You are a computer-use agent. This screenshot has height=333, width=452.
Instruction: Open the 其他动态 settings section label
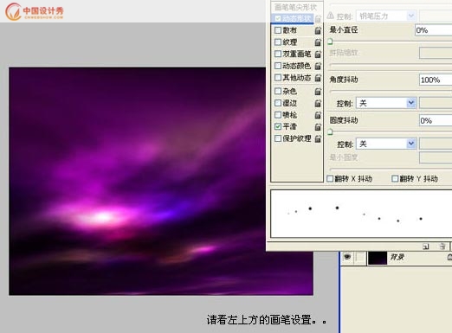(x=297, y=78)
